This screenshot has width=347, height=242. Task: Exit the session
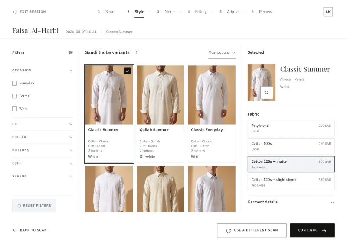[x=29, y=12]
